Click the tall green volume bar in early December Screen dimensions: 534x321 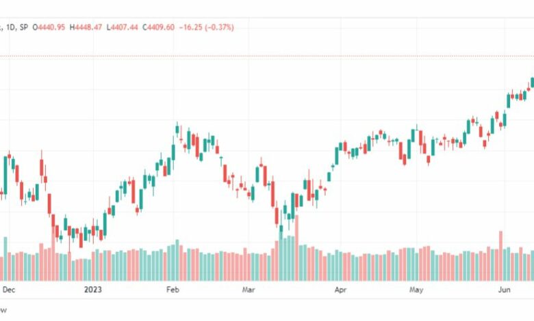coord(5,258)
